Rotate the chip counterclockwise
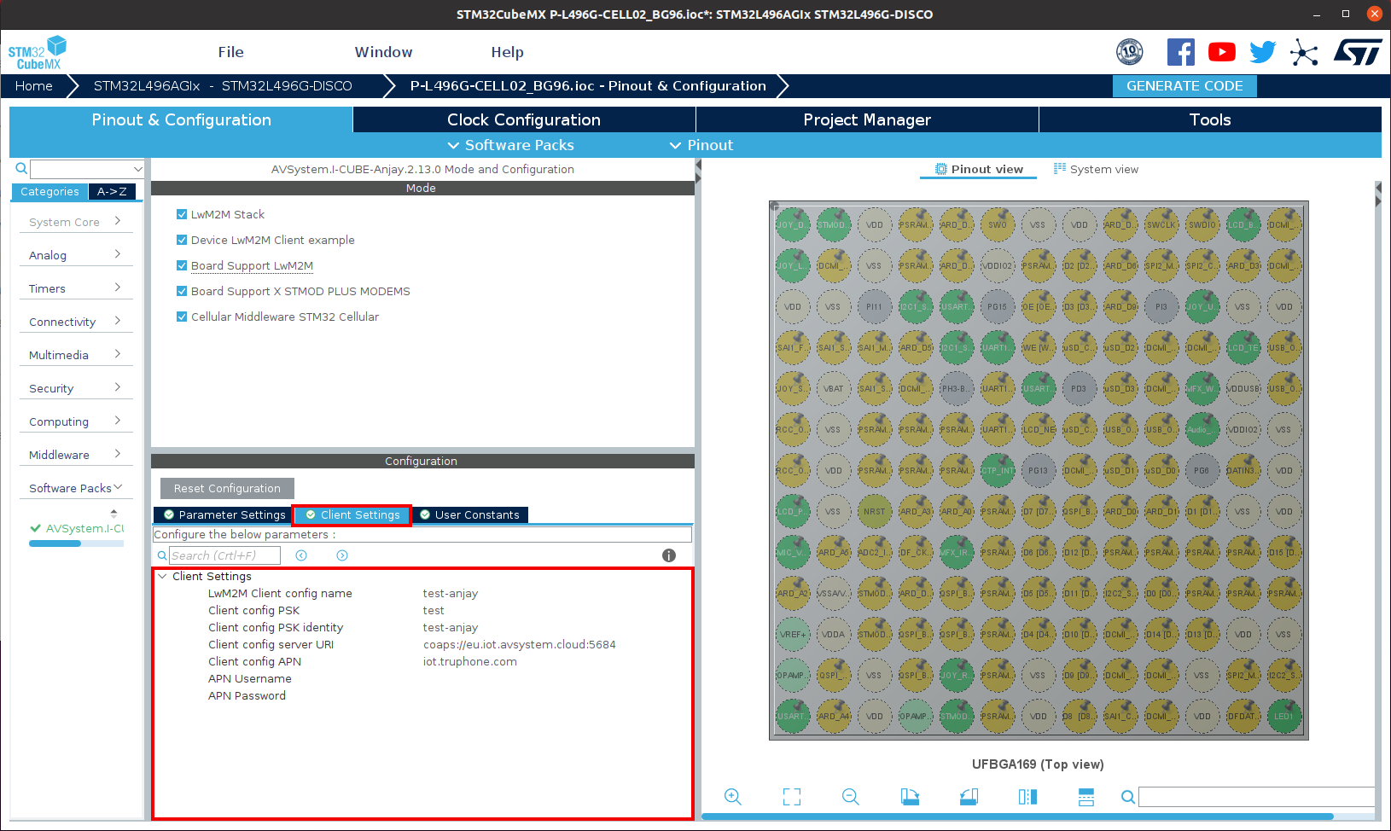The height and width of the screenshot is (831, 1391). click(969, 797)
